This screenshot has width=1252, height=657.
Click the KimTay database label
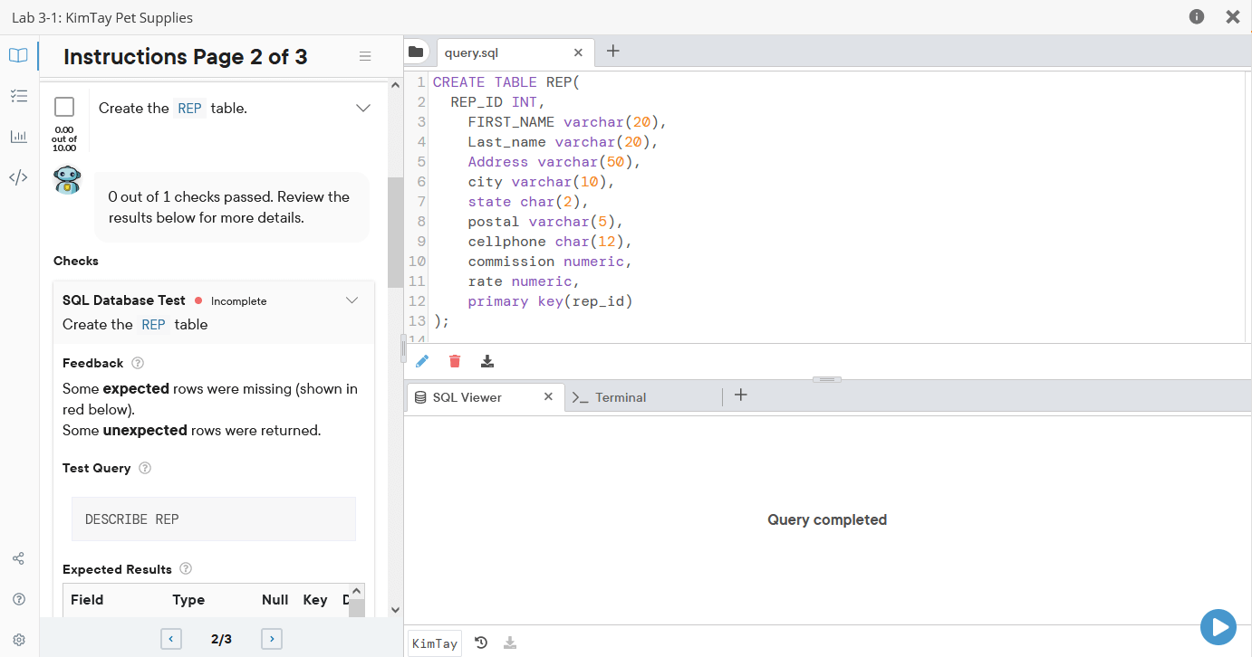435,643
